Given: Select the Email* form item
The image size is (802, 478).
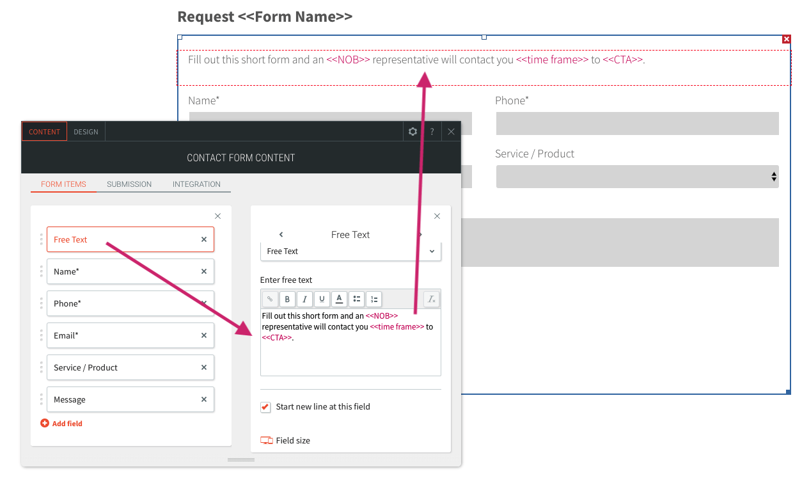Looking at the screenshot, I should pyautogui.click(x=130, y=335).
